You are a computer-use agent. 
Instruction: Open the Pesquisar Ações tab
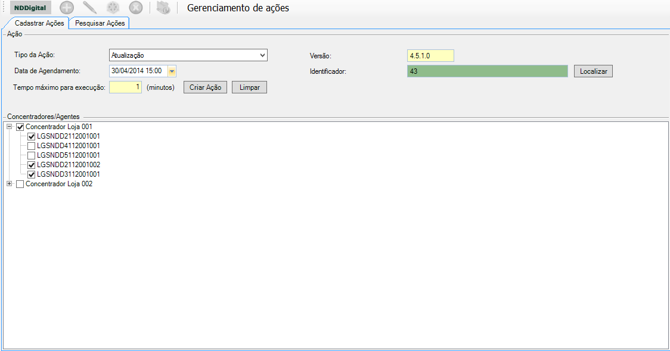point(100,23)
